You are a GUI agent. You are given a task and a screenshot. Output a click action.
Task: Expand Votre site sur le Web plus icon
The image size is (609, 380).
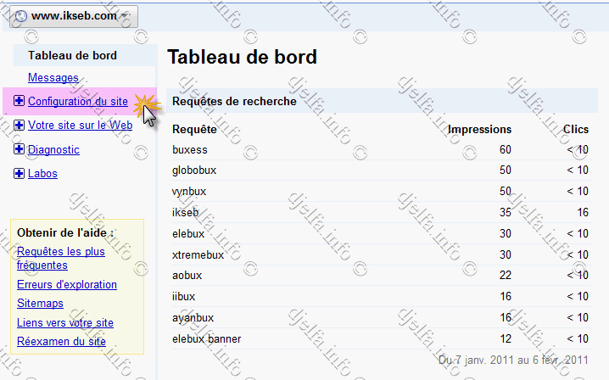(x=19, y=126)
